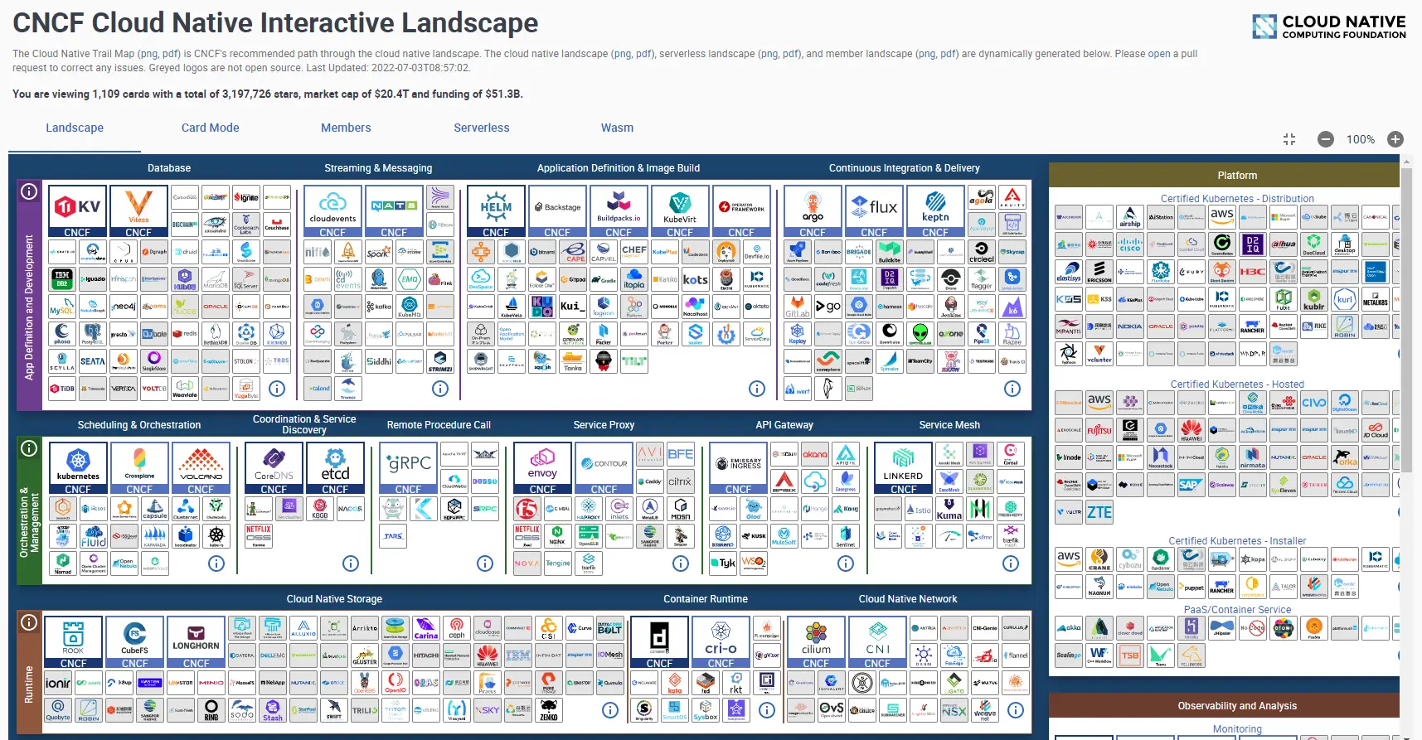1422x740 pixels.
Task: Open the CNI project card
Action: 877,642
